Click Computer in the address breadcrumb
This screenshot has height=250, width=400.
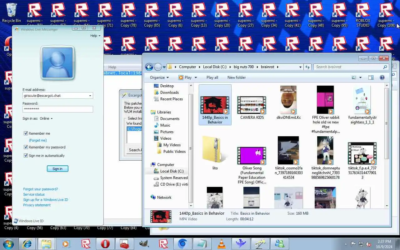click(x=187, y=67)
